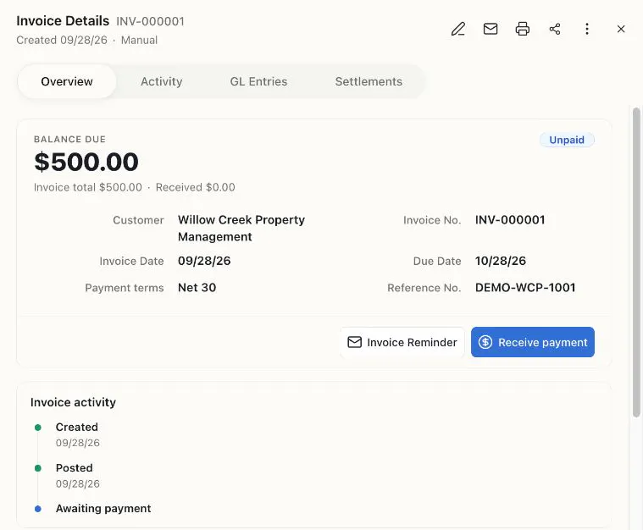Click the Invoice Reminder button
Viewport: 643px width, 530px height.
coord(402,342)
